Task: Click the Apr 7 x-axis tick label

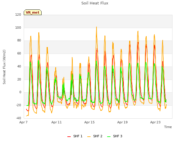Action: 23,122
